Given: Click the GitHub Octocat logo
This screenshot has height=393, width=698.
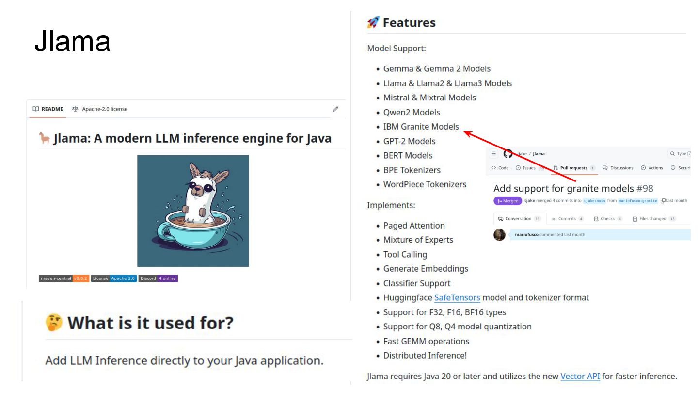Looking at the screenshot, I should pyautogui.click(x=508, y=154).
